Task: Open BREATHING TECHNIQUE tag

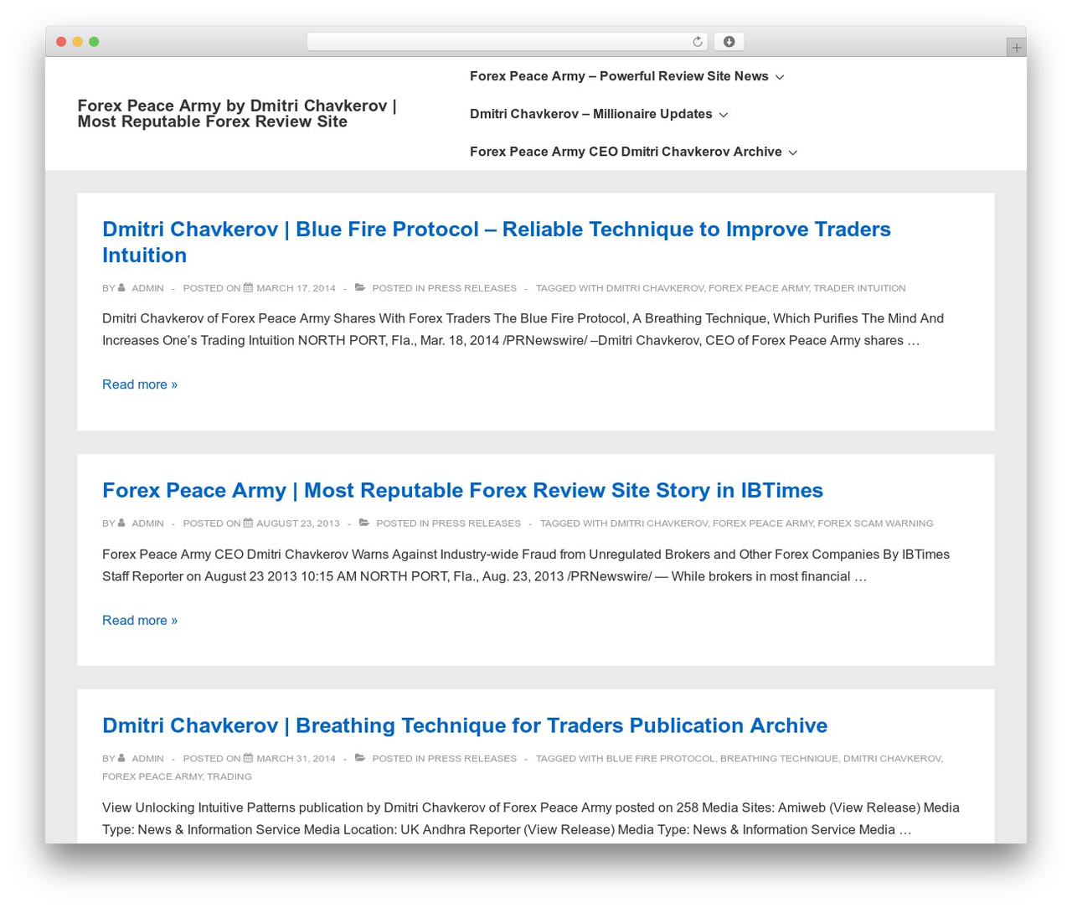Action: click(x=779, y=759)
